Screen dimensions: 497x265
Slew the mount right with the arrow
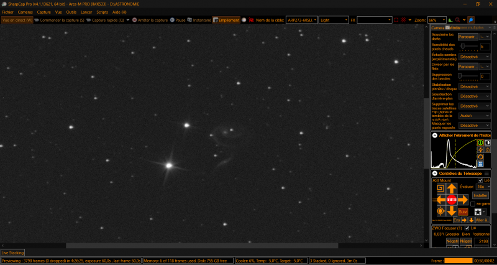463,200
